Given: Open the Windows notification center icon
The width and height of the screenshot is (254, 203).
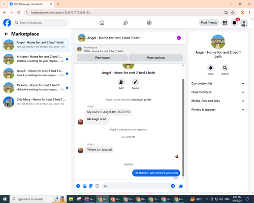Looking at the screenshot, I should [247, 199].
